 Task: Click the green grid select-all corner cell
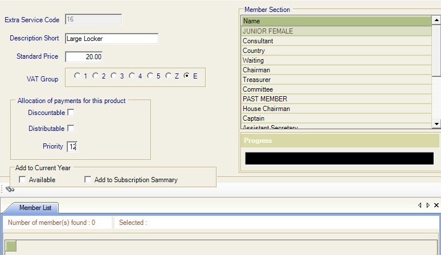pyautogui.click(x=11, y=246)
